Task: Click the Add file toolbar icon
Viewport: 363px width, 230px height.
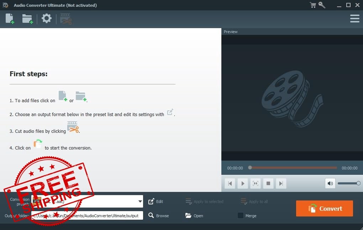Action: (x=10, y=19)
